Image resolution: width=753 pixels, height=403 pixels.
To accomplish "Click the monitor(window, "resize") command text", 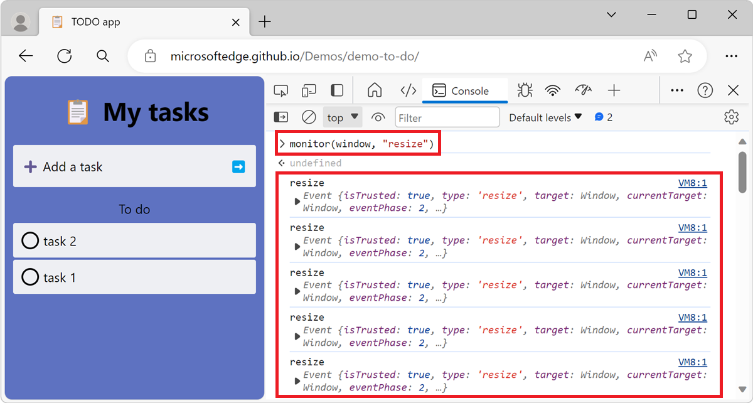I will point(361,144).
